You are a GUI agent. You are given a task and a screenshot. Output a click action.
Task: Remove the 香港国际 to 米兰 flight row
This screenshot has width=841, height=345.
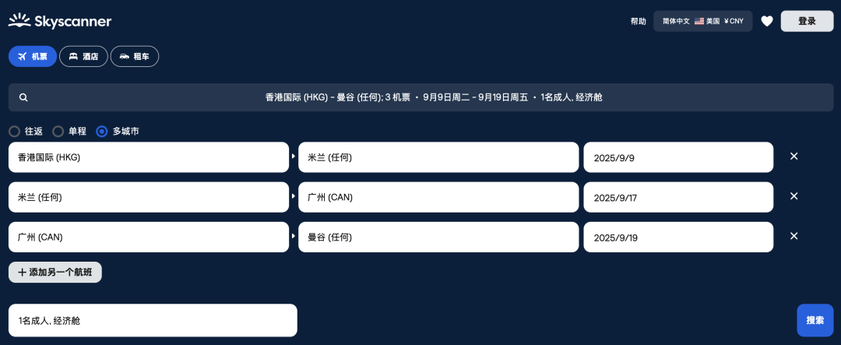[x=794, y=156]
